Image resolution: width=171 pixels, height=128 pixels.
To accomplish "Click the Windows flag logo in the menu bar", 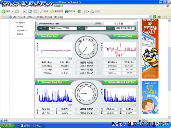I will click(168, 6).
